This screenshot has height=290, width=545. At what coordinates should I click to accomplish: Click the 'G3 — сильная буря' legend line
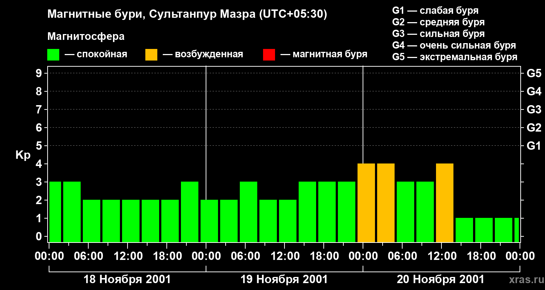(x=439, y=34)
